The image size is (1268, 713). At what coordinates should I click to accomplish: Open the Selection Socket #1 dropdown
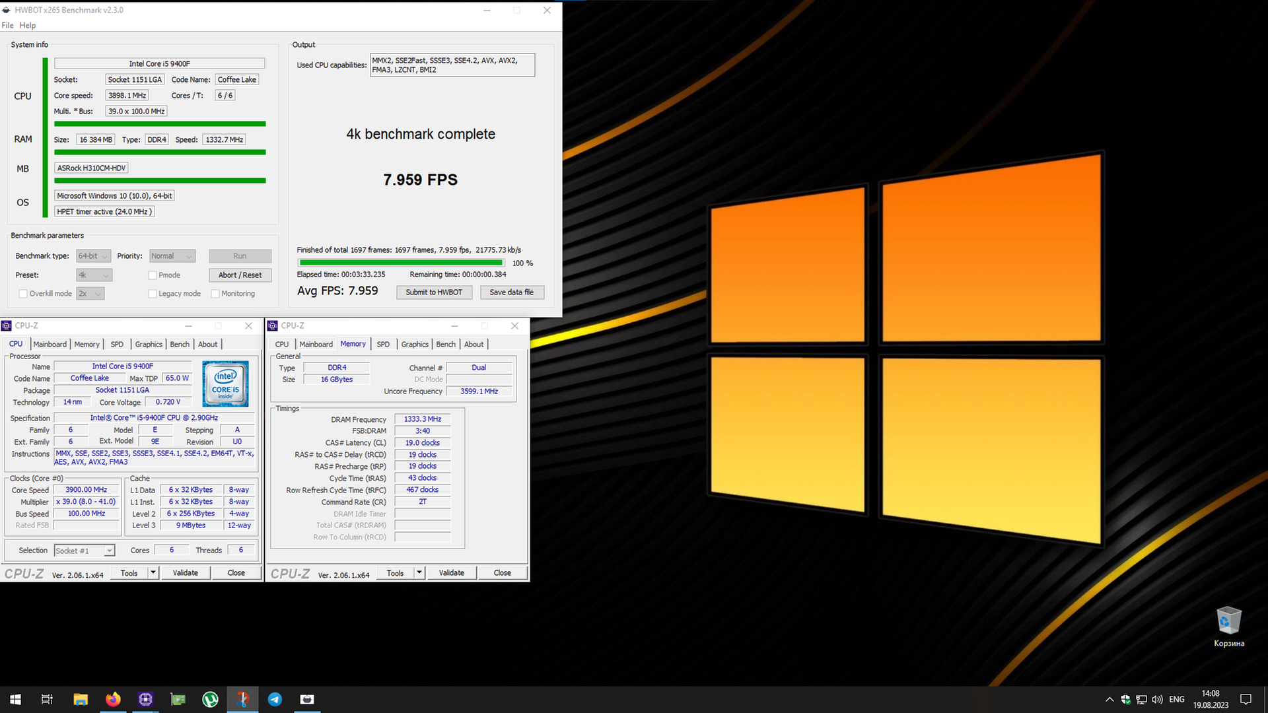point(85,551)
